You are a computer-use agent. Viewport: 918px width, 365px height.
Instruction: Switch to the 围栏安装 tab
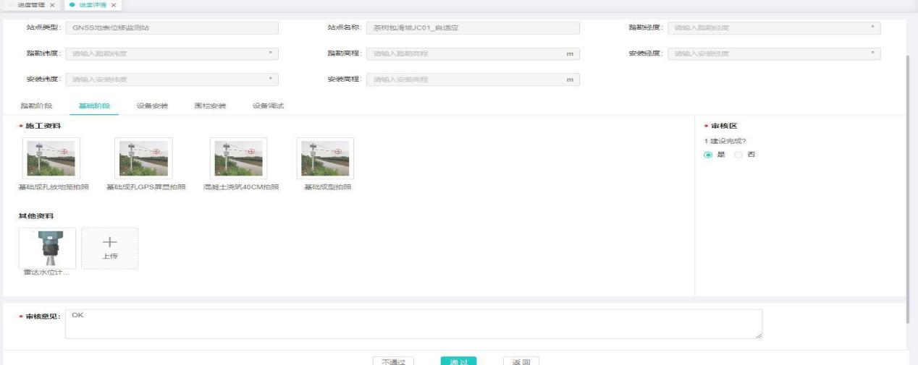click(x=210, y=106)
